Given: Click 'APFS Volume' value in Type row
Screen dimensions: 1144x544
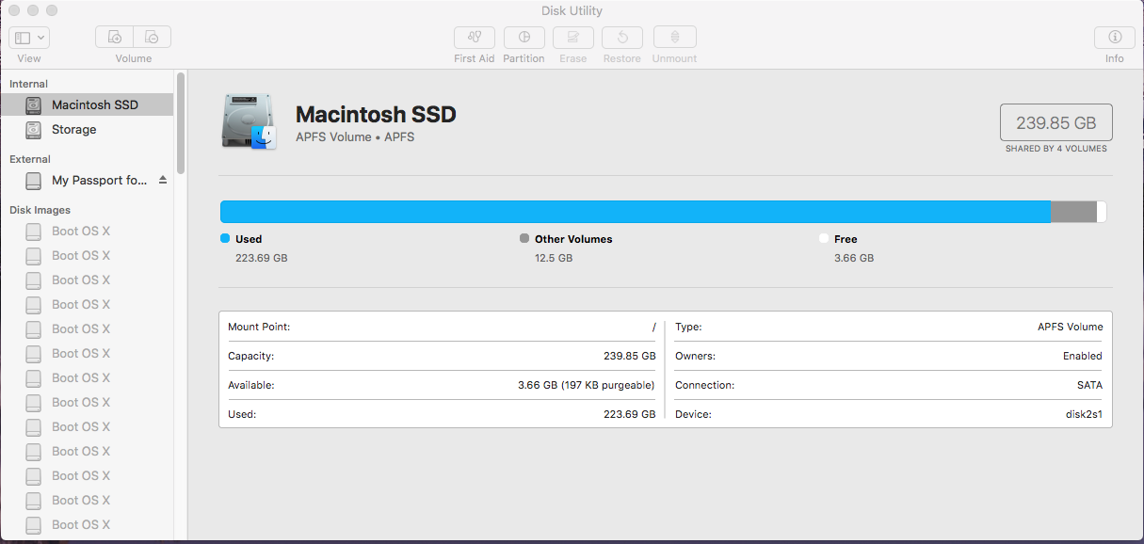Looking at the screenshot, I should tap(1070, 327).
